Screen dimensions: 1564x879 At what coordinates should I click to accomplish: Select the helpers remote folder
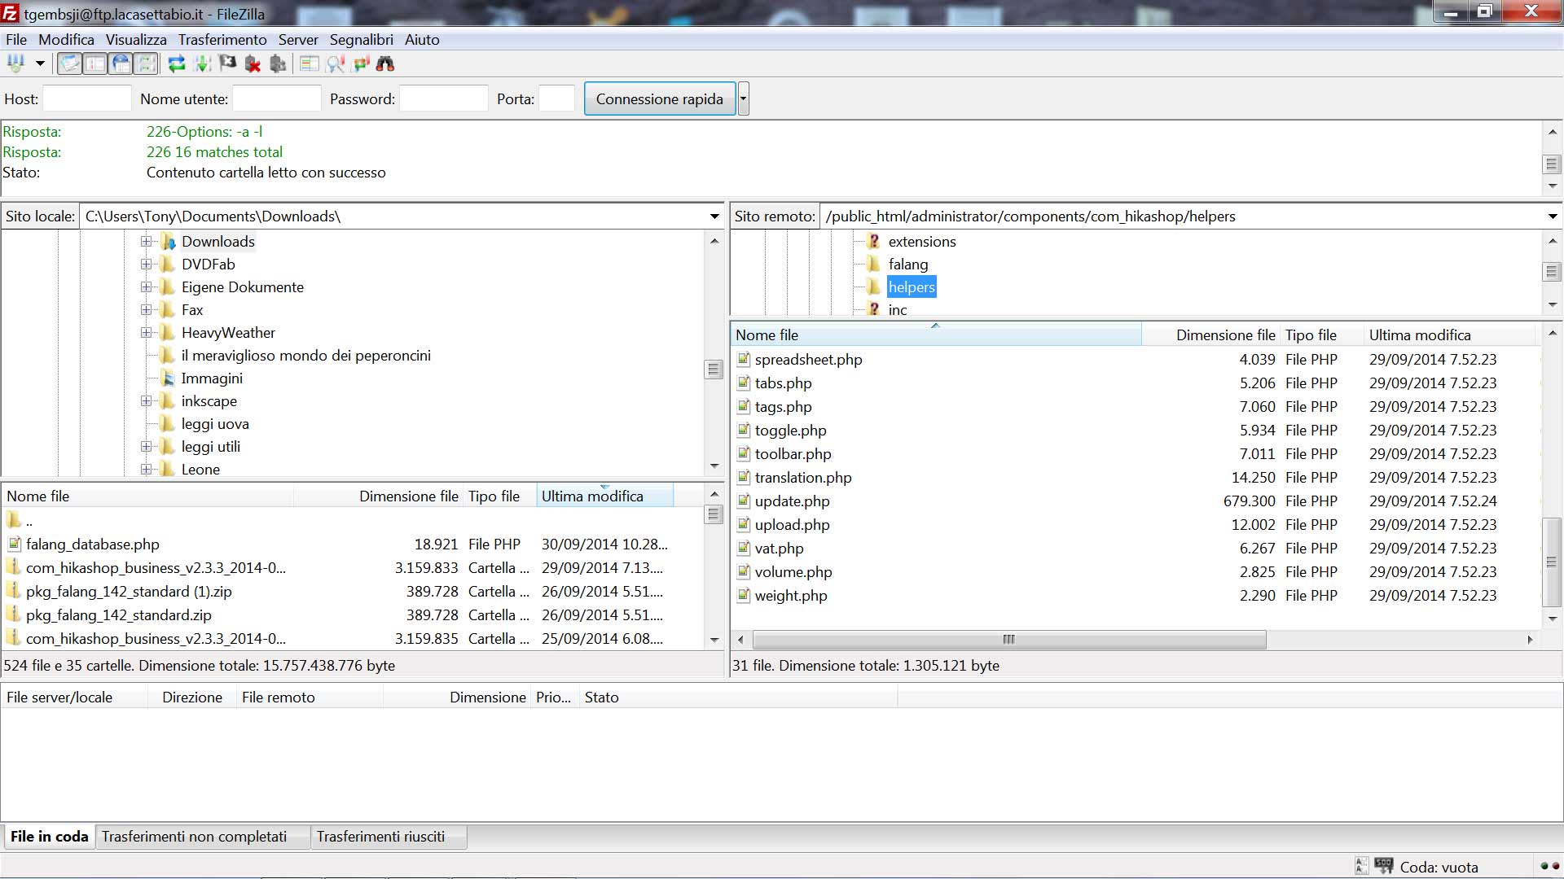pyautogui.click(x=912, y=287)
